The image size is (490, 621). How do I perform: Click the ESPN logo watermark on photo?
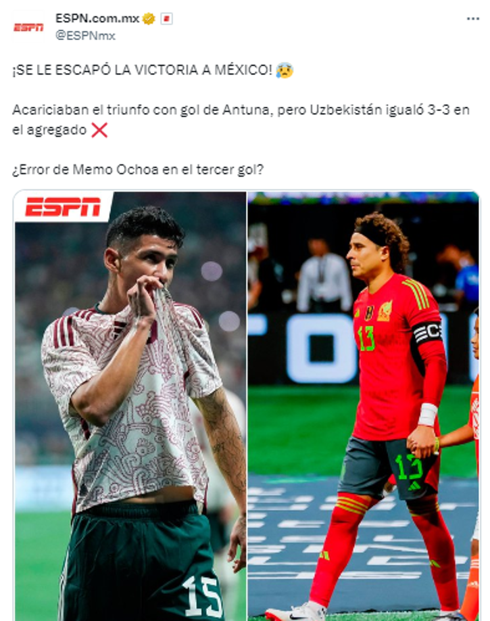pyautogui.click(x=63, y=207)
